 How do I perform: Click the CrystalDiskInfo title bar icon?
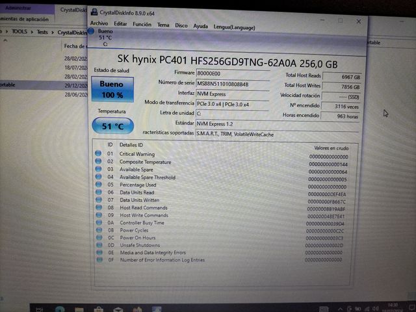tap(94, 12)
